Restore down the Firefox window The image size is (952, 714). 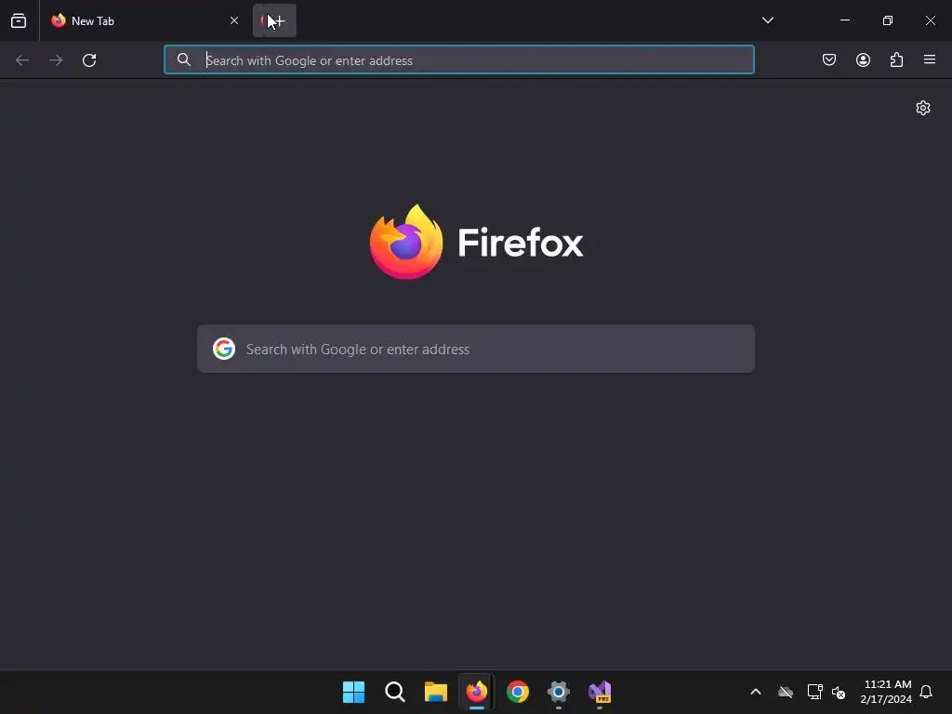point(888,20)
